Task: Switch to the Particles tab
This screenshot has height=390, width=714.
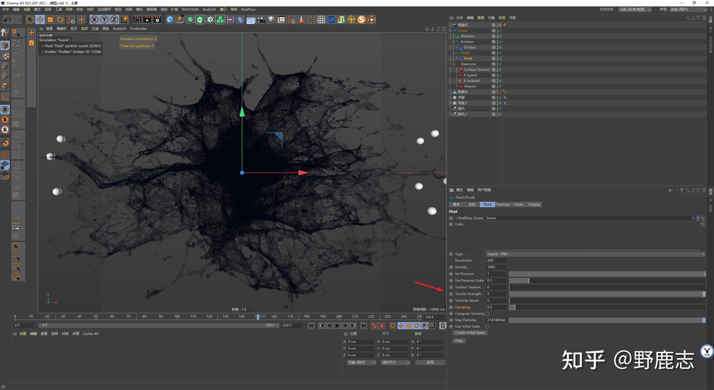Action: [503, 204]
